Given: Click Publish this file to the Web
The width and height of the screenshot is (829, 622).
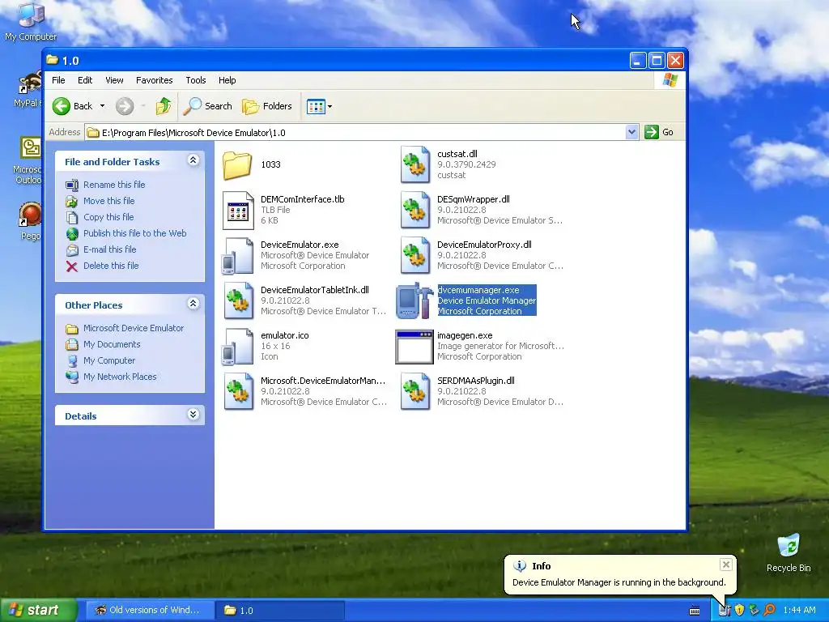Looking at the screenshot, I should point(135,233).
